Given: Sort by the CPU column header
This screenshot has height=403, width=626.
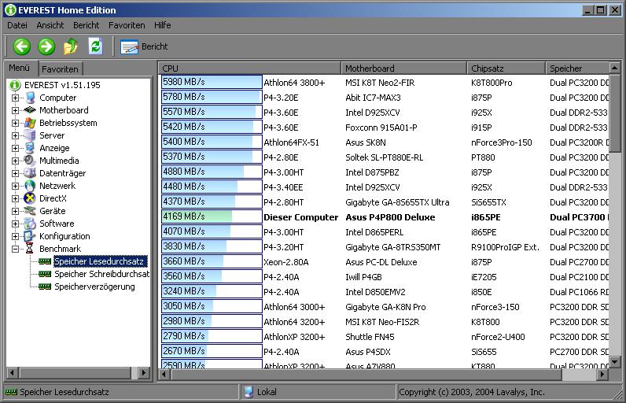Looking at the screenshot, I should [x=249, y=68].
